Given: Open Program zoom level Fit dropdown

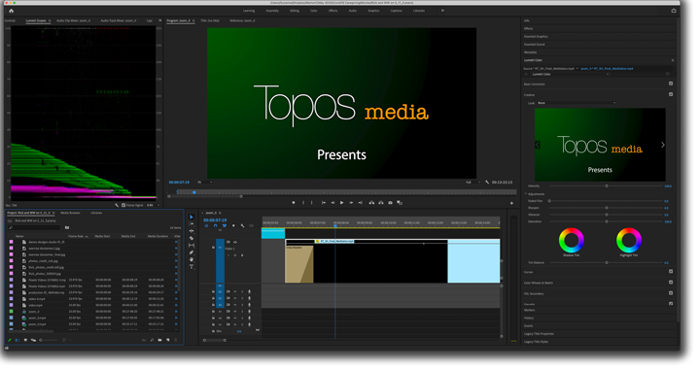Looking at the screenshot, I should tap(205, 183).
